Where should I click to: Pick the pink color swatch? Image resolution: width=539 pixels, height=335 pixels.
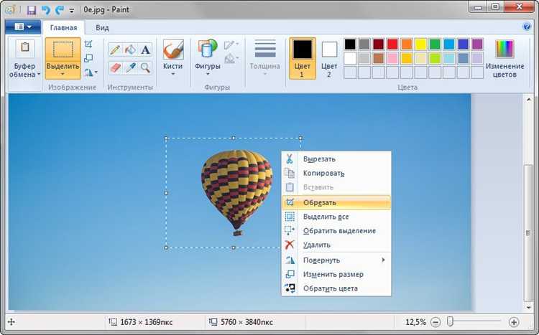392,58
